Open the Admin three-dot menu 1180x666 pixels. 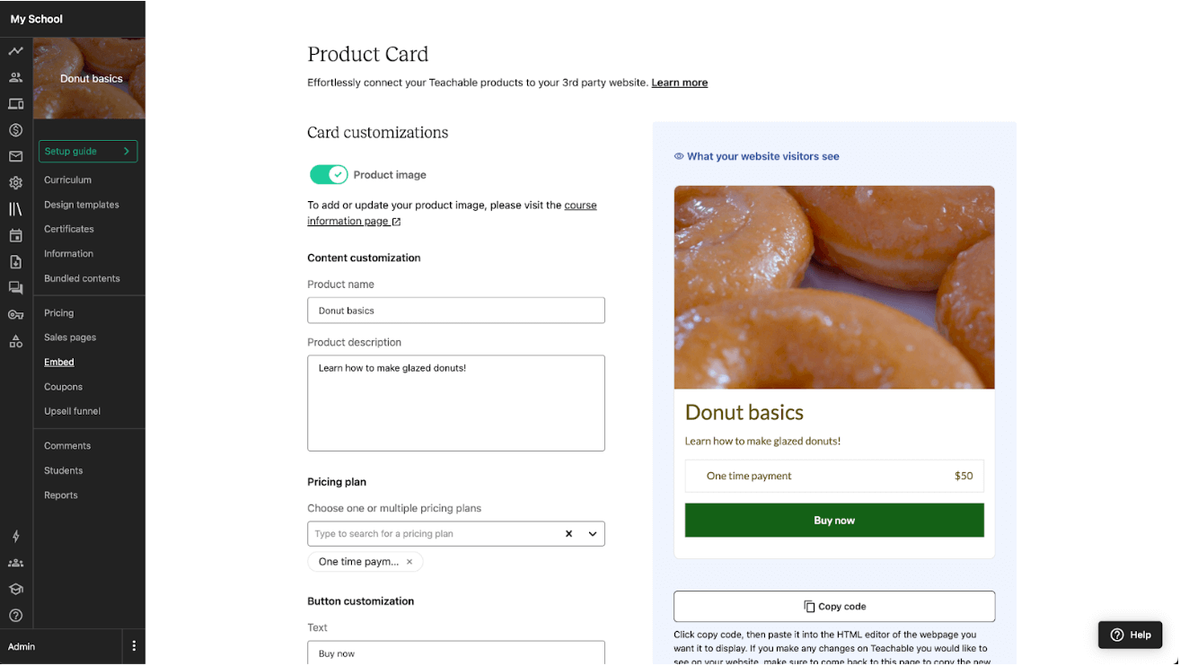pyautogui.click(x=134, y=646)
